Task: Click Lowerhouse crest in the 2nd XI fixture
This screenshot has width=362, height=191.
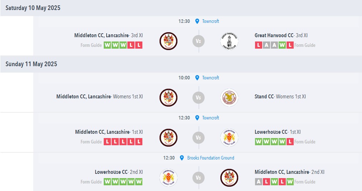Action: click(x=168, y=177)
